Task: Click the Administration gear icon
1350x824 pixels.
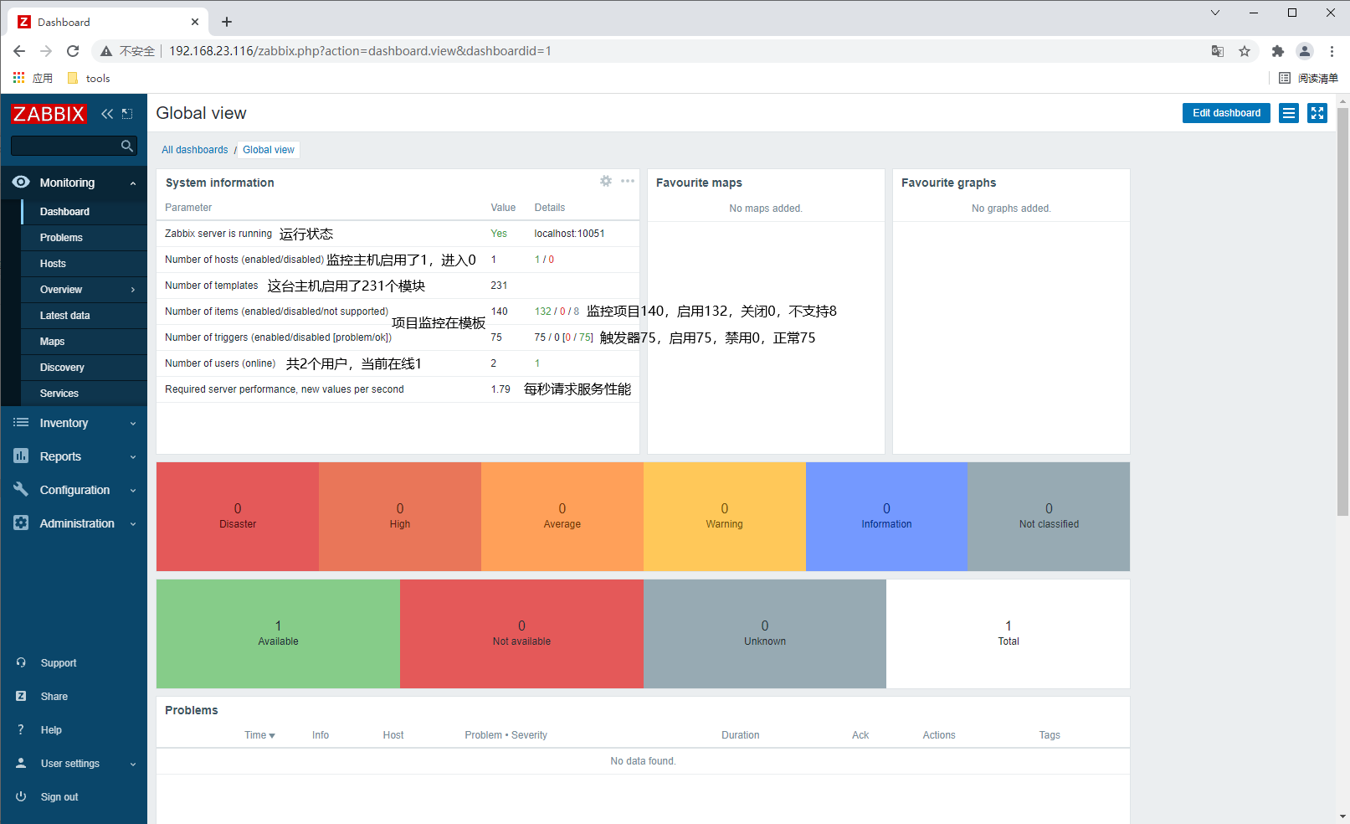Action: point(21,523)
